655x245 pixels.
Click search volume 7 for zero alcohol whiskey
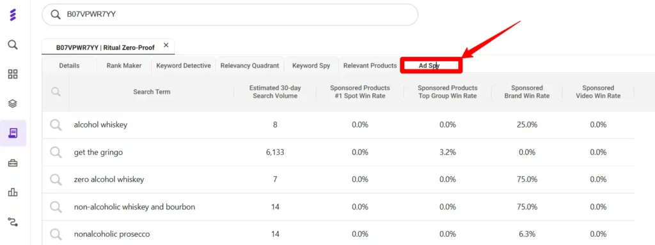click(x=275, y=179)
